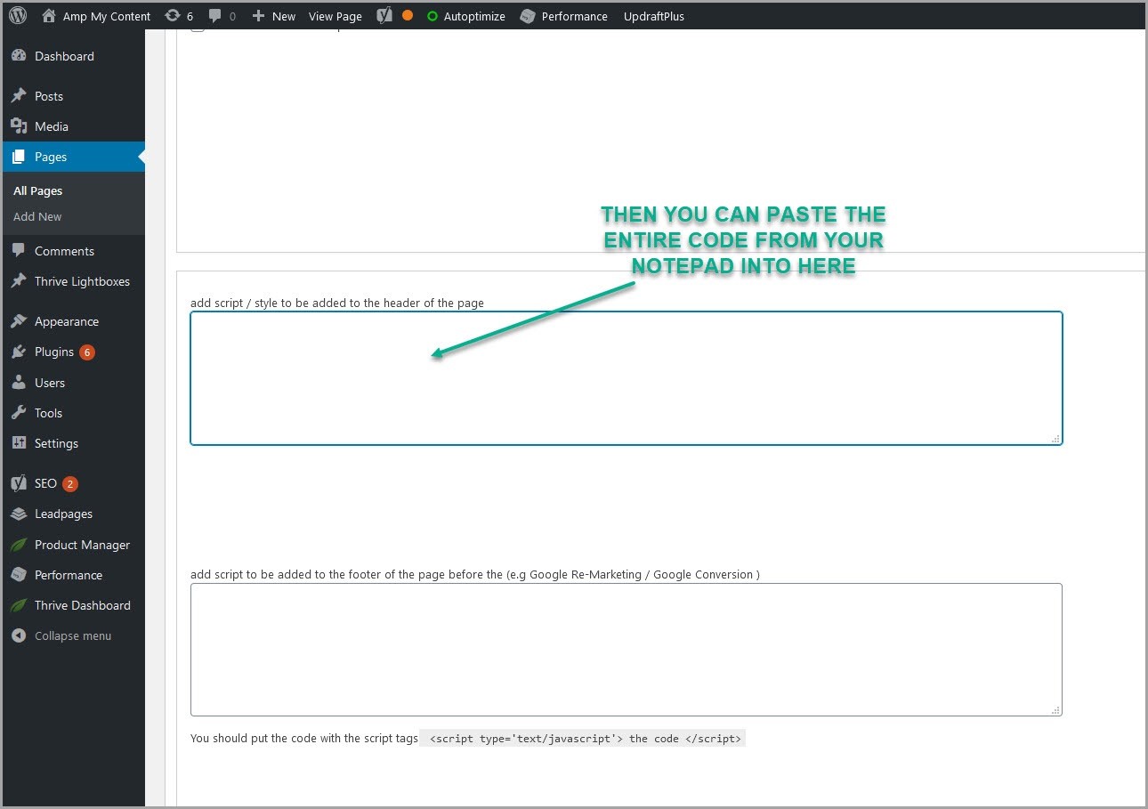Click the Performance speedometer icon in admin bar
The height and width of the screenshot is (809, 1148).
tap(527, 15)
